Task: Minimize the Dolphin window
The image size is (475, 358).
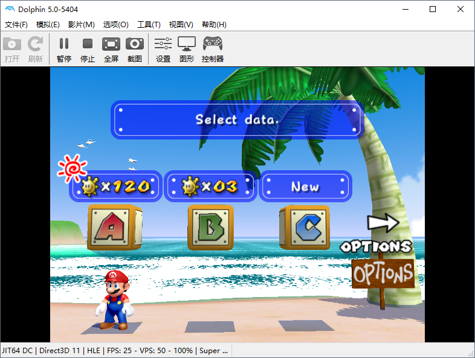Action: point(406,9)
